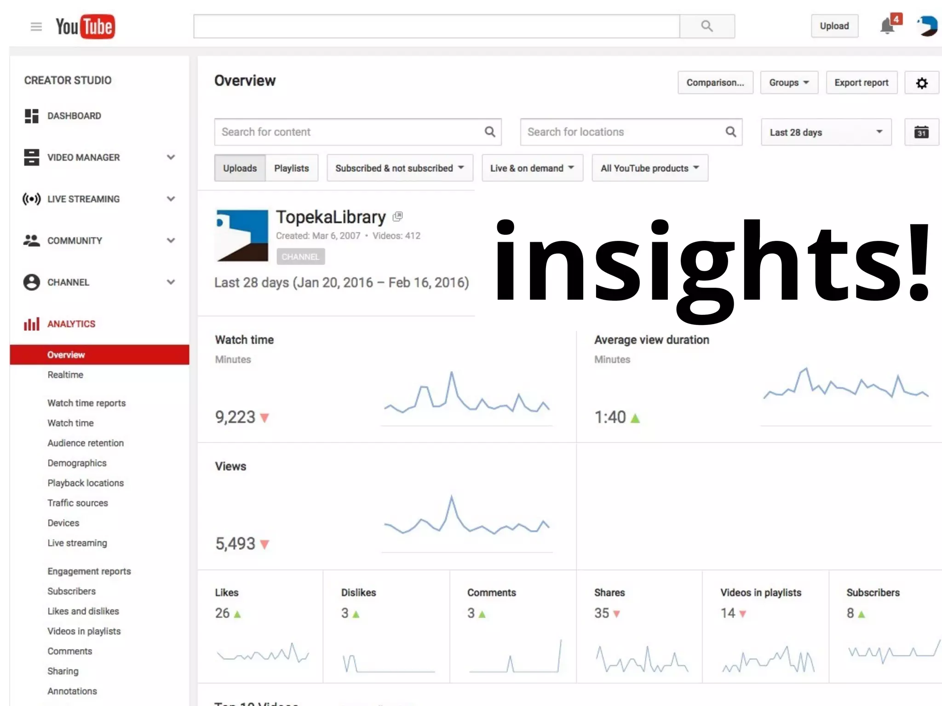Open the calendar date picker icon
Viewport: 942px width, 706px height.
(x=921, y=132)
